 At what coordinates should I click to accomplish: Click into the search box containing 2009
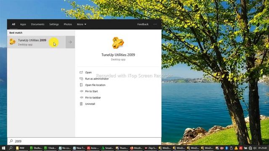(x=84, y=141)
